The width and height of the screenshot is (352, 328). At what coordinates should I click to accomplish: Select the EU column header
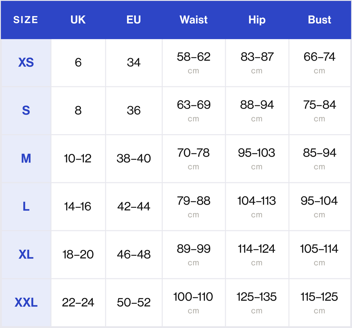pos(133,20)
